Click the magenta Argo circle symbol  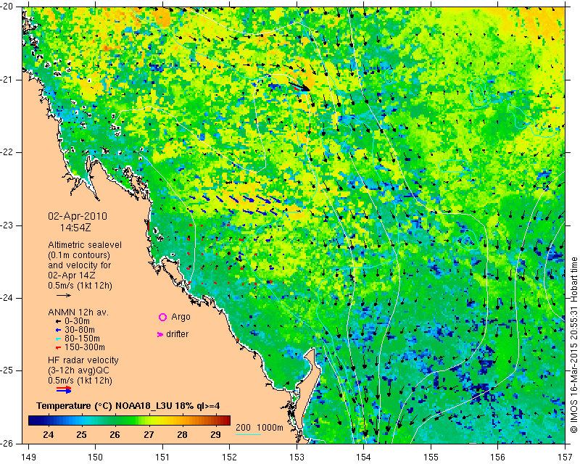162,317
